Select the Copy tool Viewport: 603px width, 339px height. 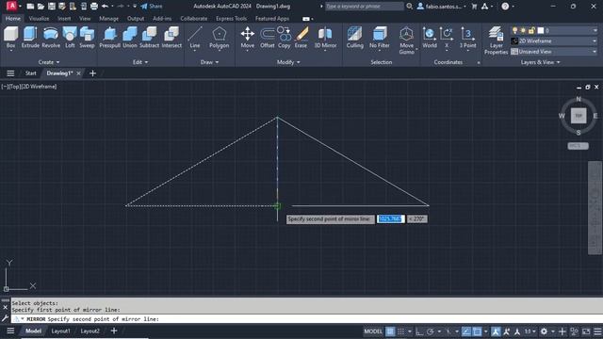point(285,38)
